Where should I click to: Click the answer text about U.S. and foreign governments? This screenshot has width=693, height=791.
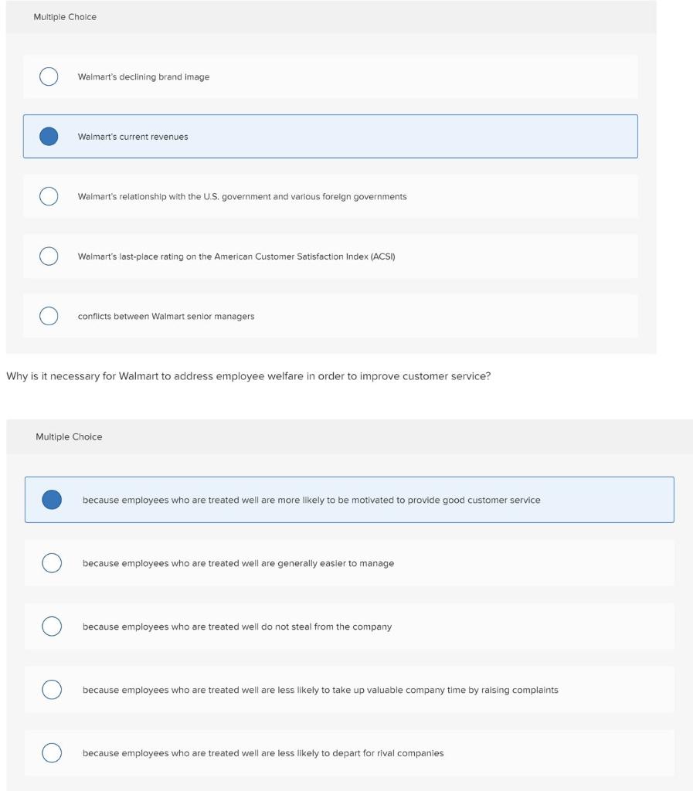tap(242, 197)
